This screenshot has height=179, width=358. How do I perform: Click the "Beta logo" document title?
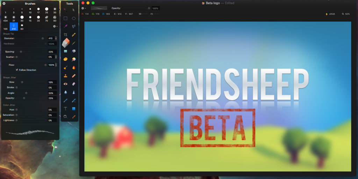coord(213,3)
